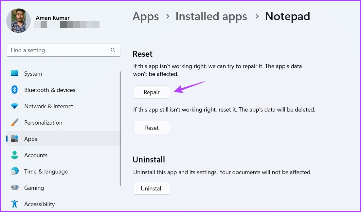361x212 pixels.
Task: Click the Uninstall button
Action: click(x=152, y=188)
